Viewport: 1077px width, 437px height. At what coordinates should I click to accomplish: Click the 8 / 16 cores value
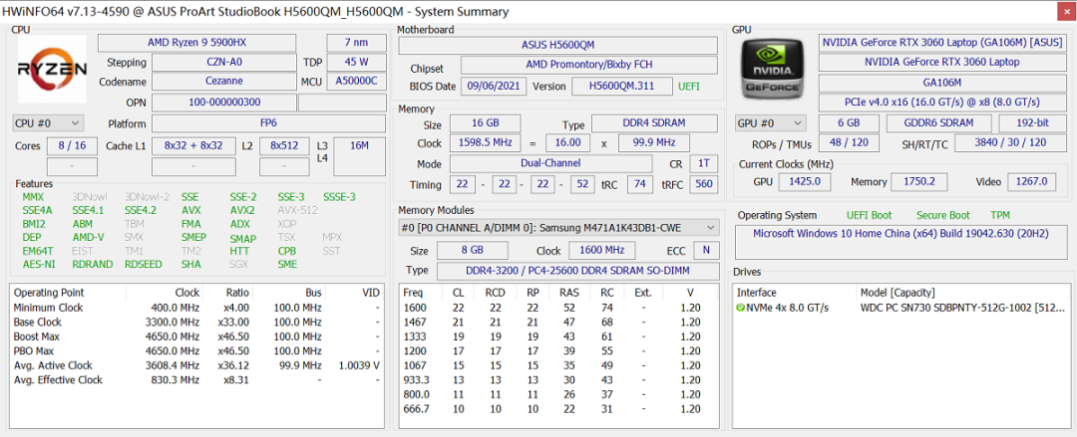[x=72, y=146]
